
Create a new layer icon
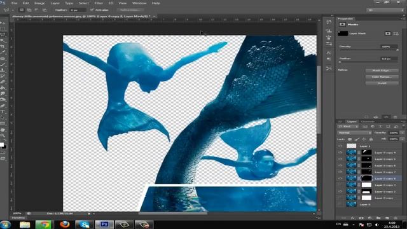click(387, 218)
